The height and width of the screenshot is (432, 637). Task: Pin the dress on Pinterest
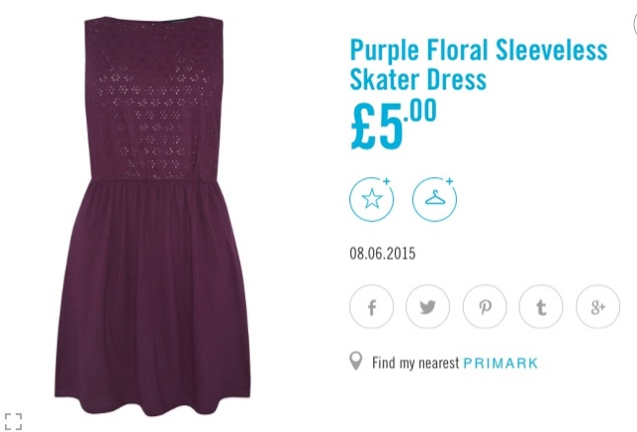pos(485,307)
